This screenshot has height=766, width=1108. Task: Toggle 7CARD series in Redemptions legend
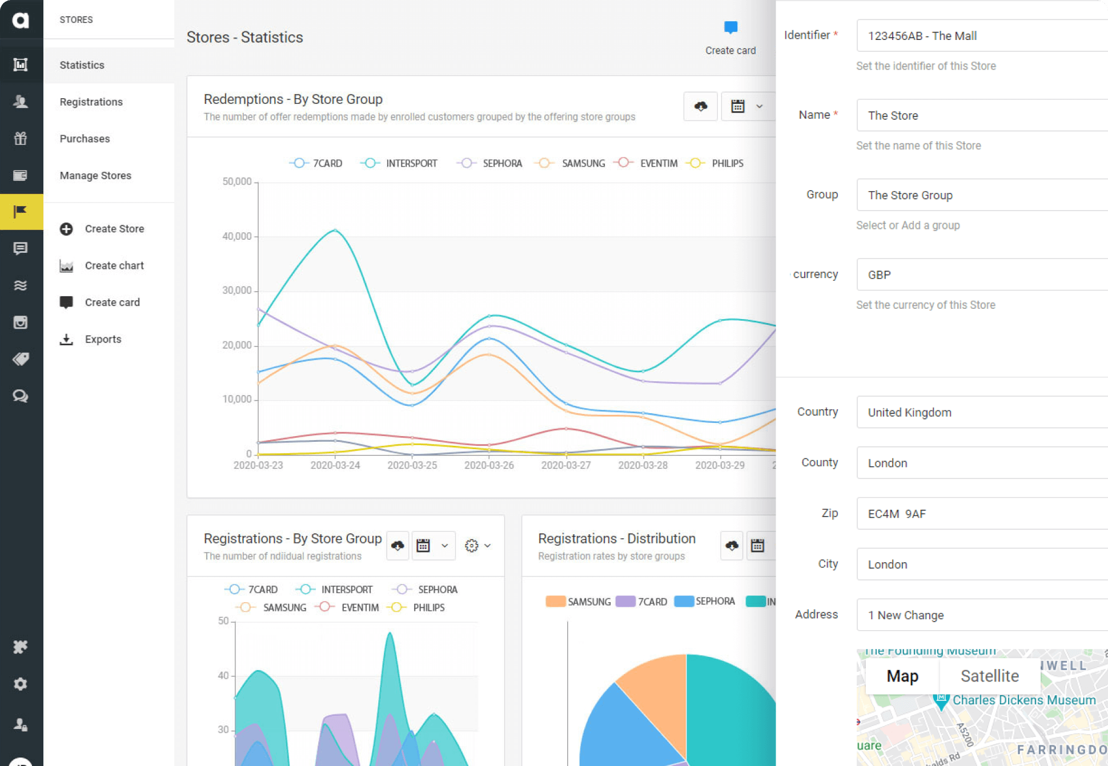[x=316, y=163]
